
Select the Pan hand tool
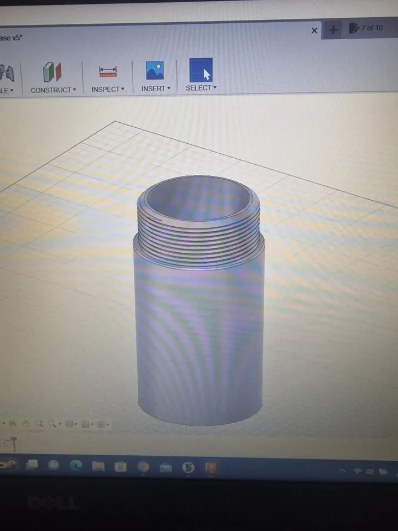pos(26,423)
